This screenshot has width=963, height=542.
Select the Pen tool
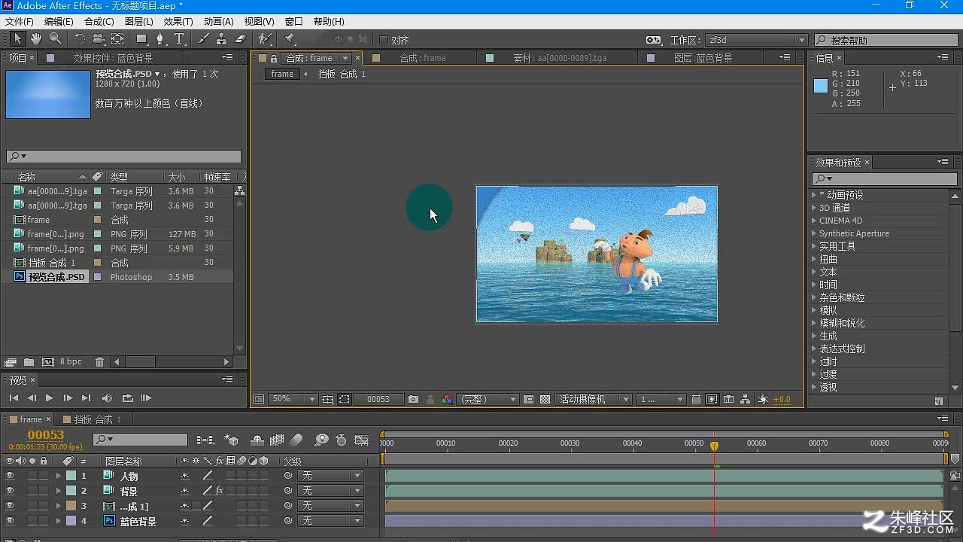pyautogui.click(x=160, y=39)
